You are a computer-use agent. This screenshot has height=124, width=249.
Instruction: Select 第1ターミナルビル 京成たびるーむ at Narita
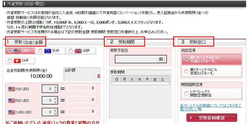(212, 59)
